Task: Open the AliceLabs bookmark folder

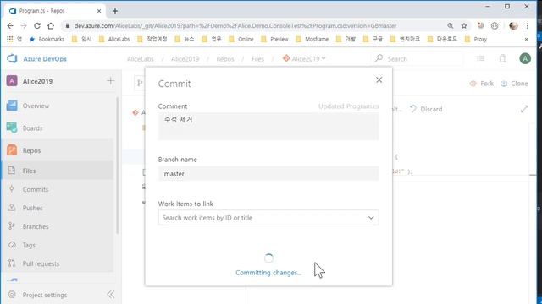Action: [114, 40]
